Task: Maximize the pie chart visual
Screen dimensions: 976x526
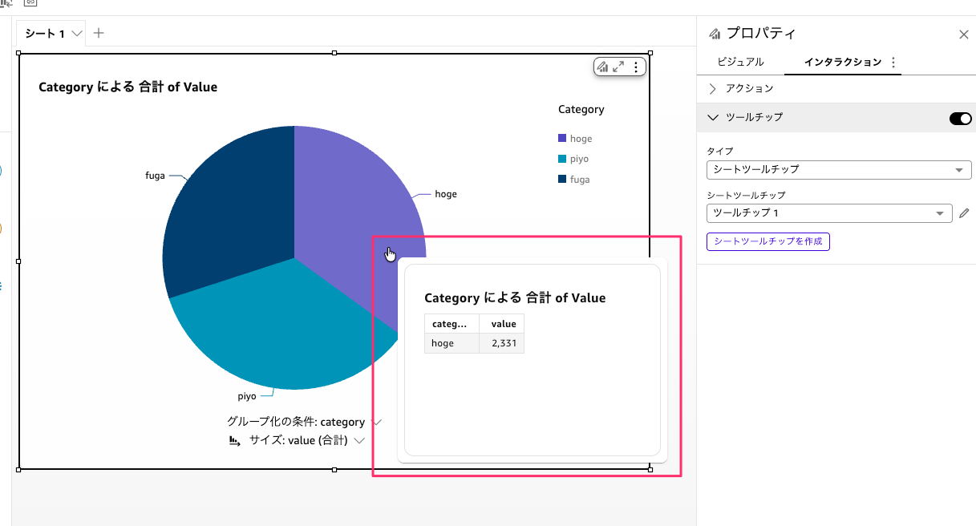Action: click(618, 67)
